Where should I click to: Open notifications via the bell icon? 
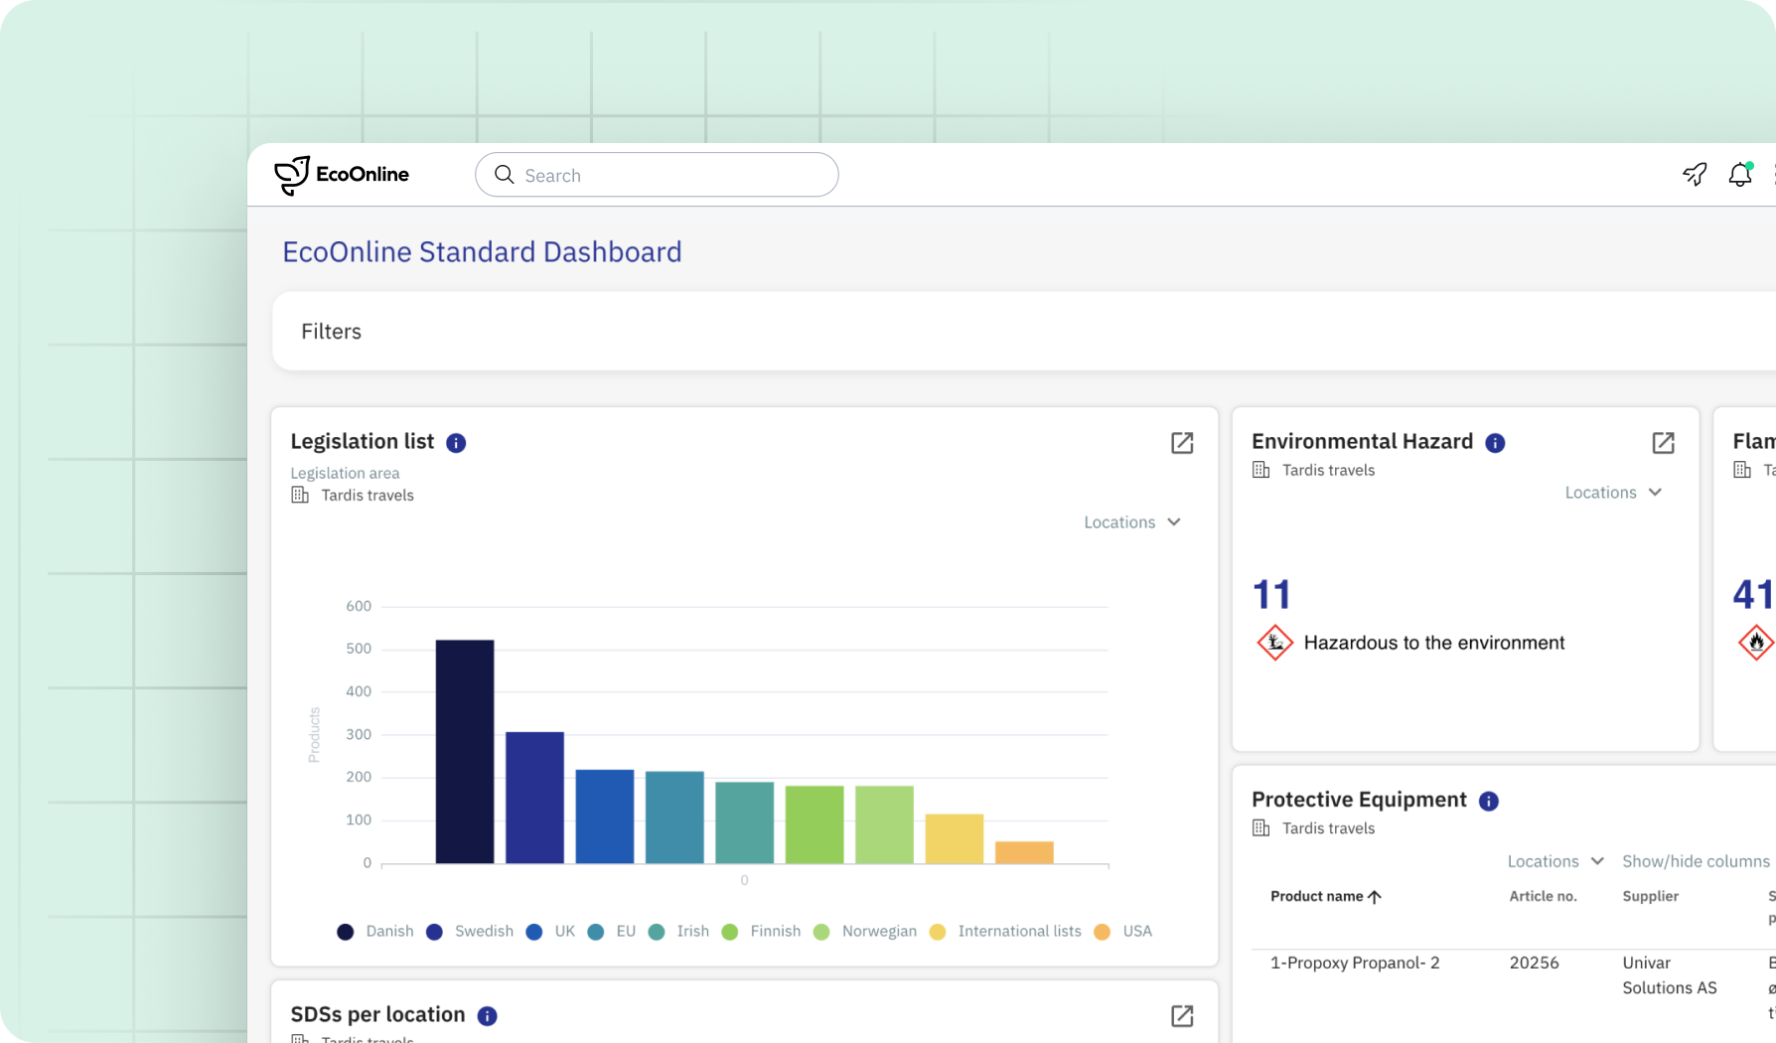pos(1739,174)
